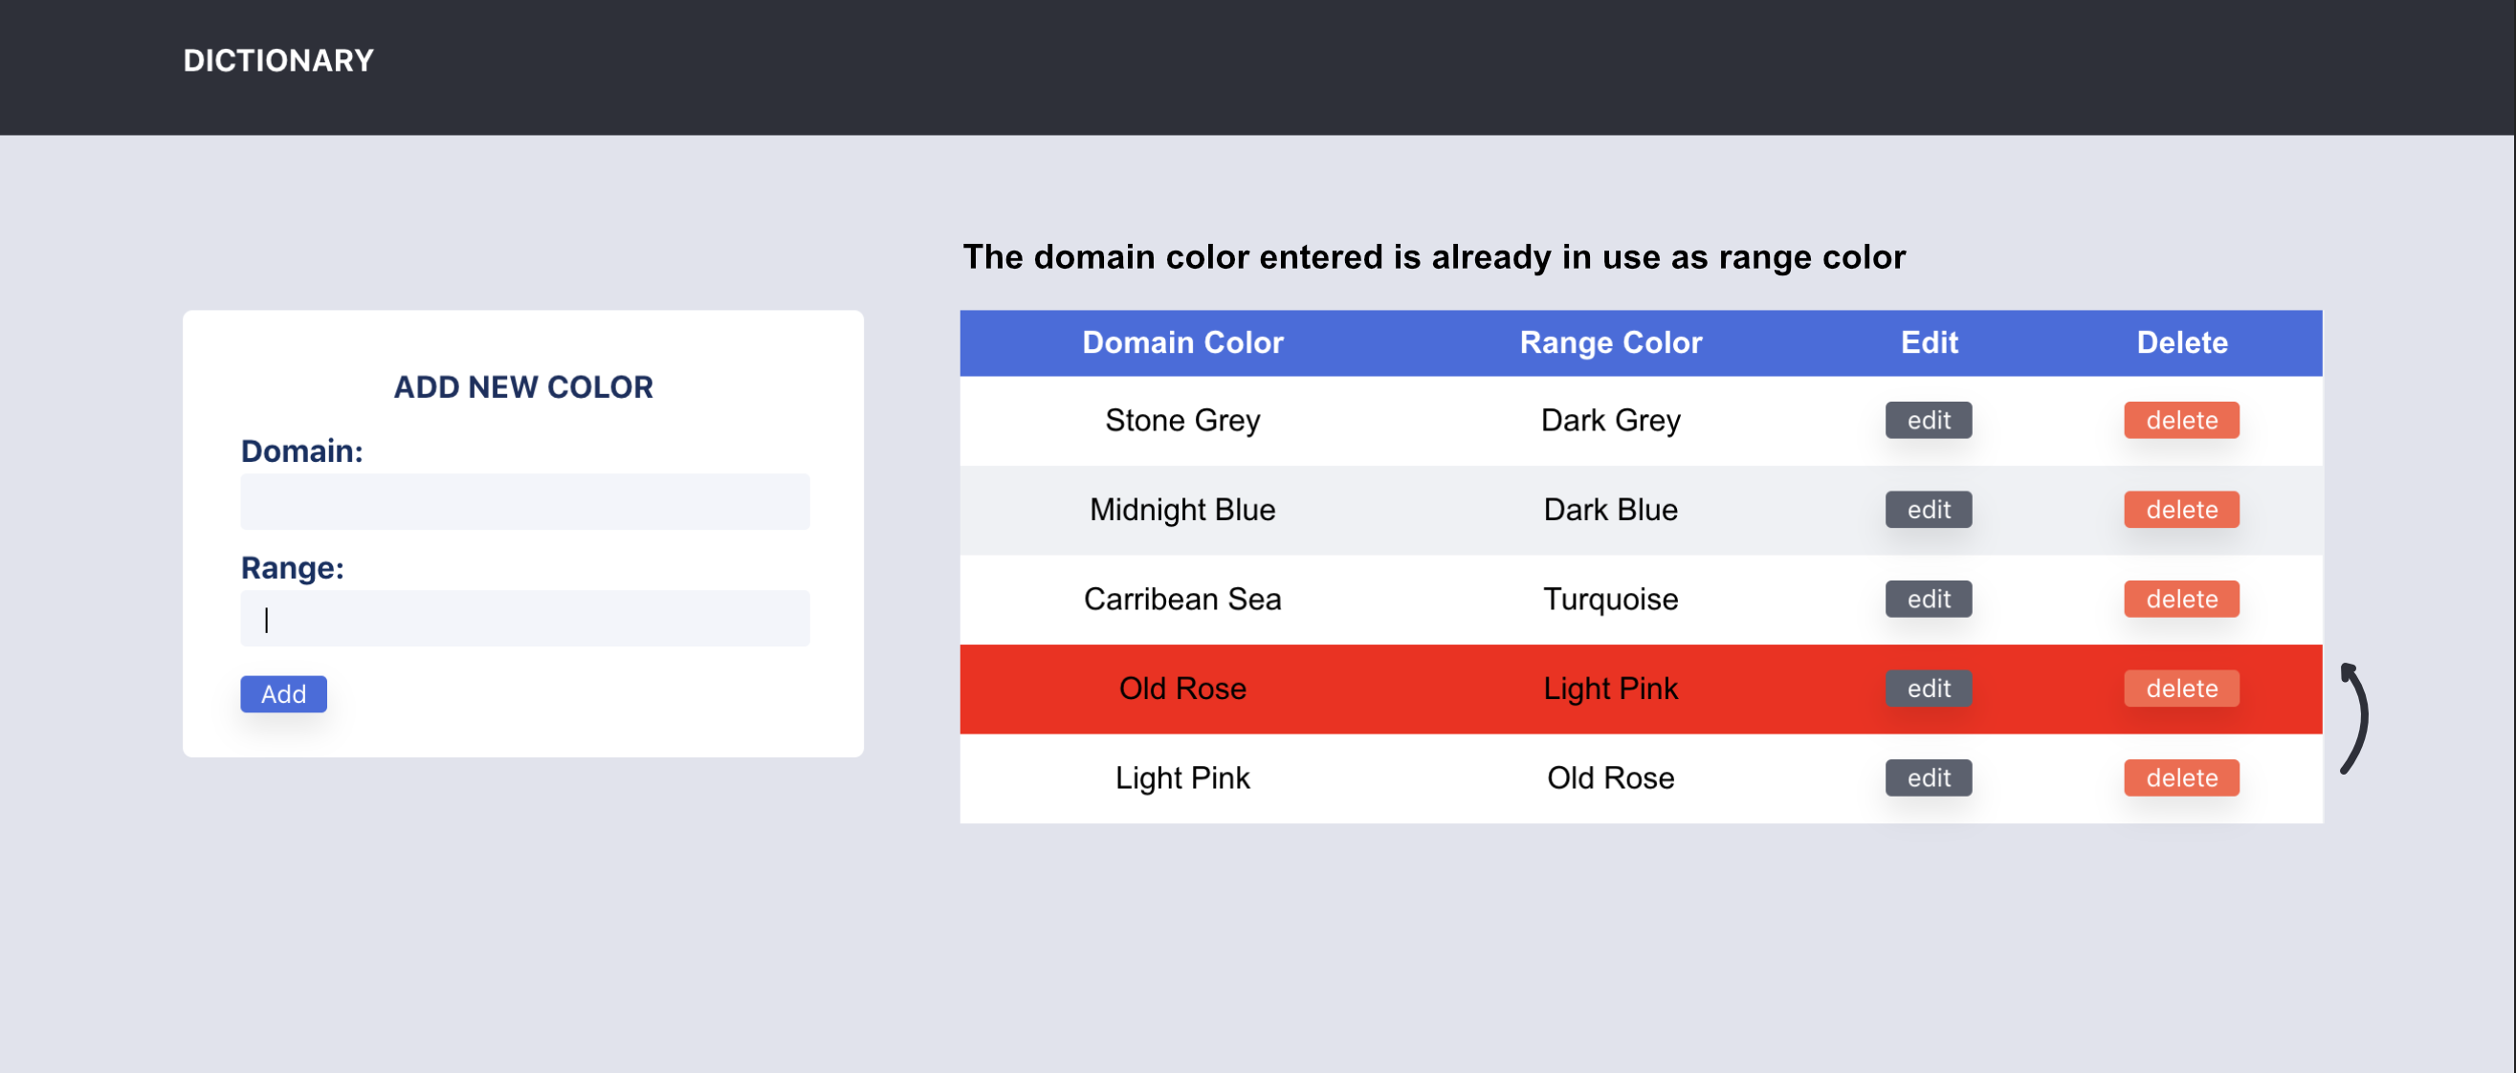The height and width of the screenshot is (1073, 2516).
Task: Click inside the Range input field
Action: tap(524, 617)
